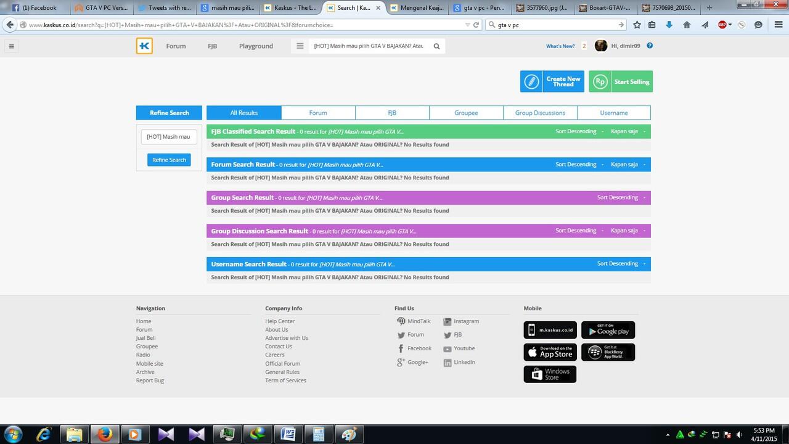Open Group Discussion Sort Descending dropdown
Image resolution: width=789 pixels, height=444 pixels.
point(579,231)
